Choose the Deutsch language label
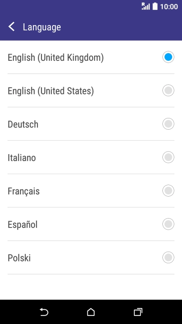 point(23,124)
